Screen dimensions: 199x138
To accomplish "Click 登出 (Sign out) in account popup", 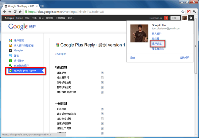I will pos(133,58).
